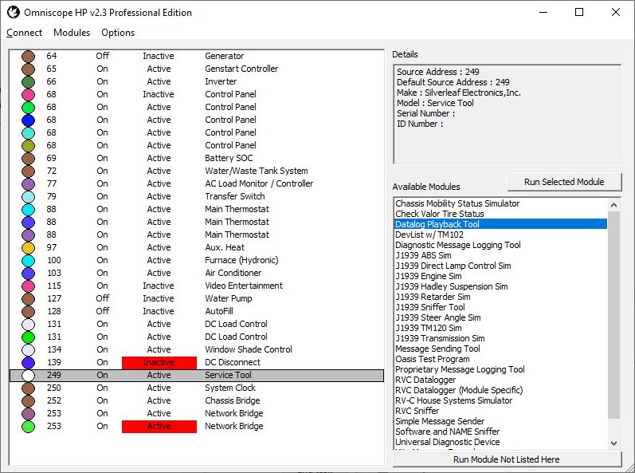Click Run Module Not Listed Here button
Screen dimensions: 635x473
point(507,459)
